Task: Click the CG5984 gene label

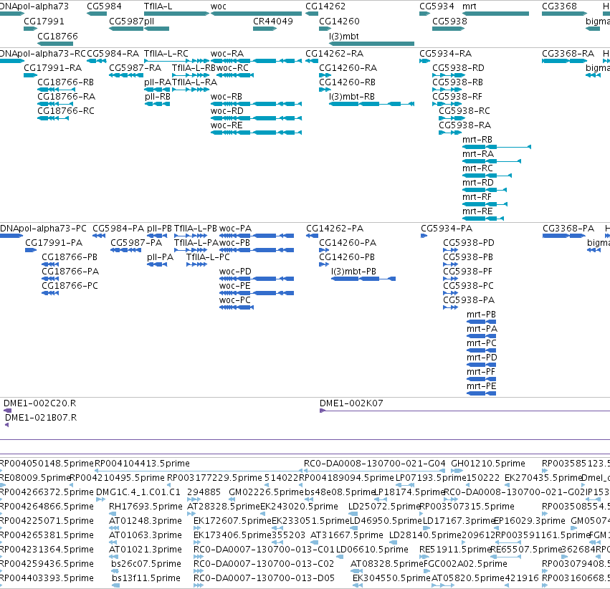Action: (104, 6)
